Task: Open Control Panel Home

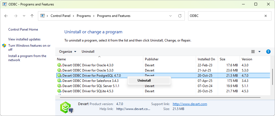Action: click(x=23, y=29)
